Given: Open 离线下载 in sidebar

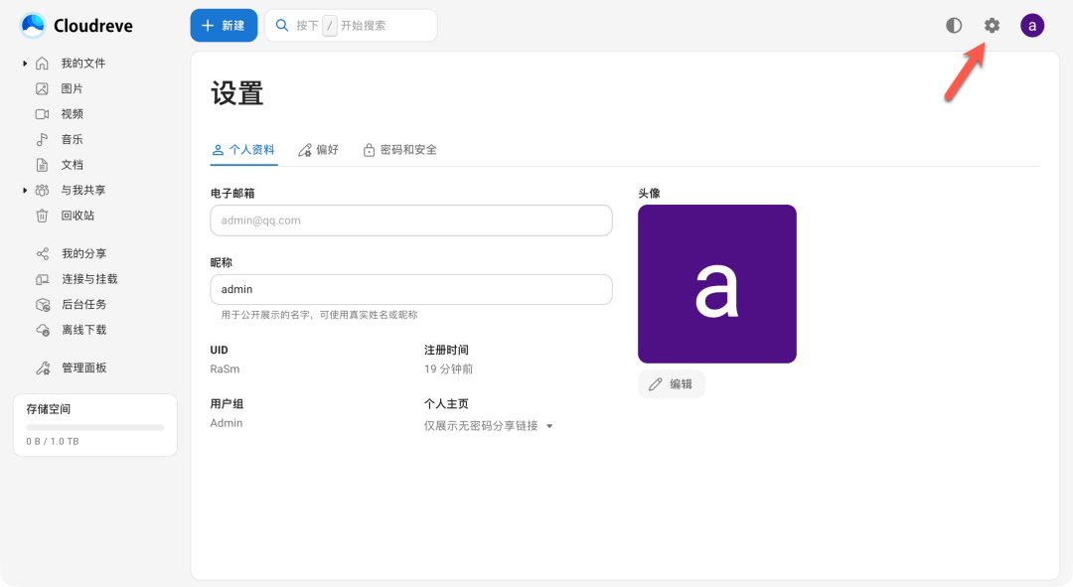Looking at the screenshot, I should [x=83, y=330].
